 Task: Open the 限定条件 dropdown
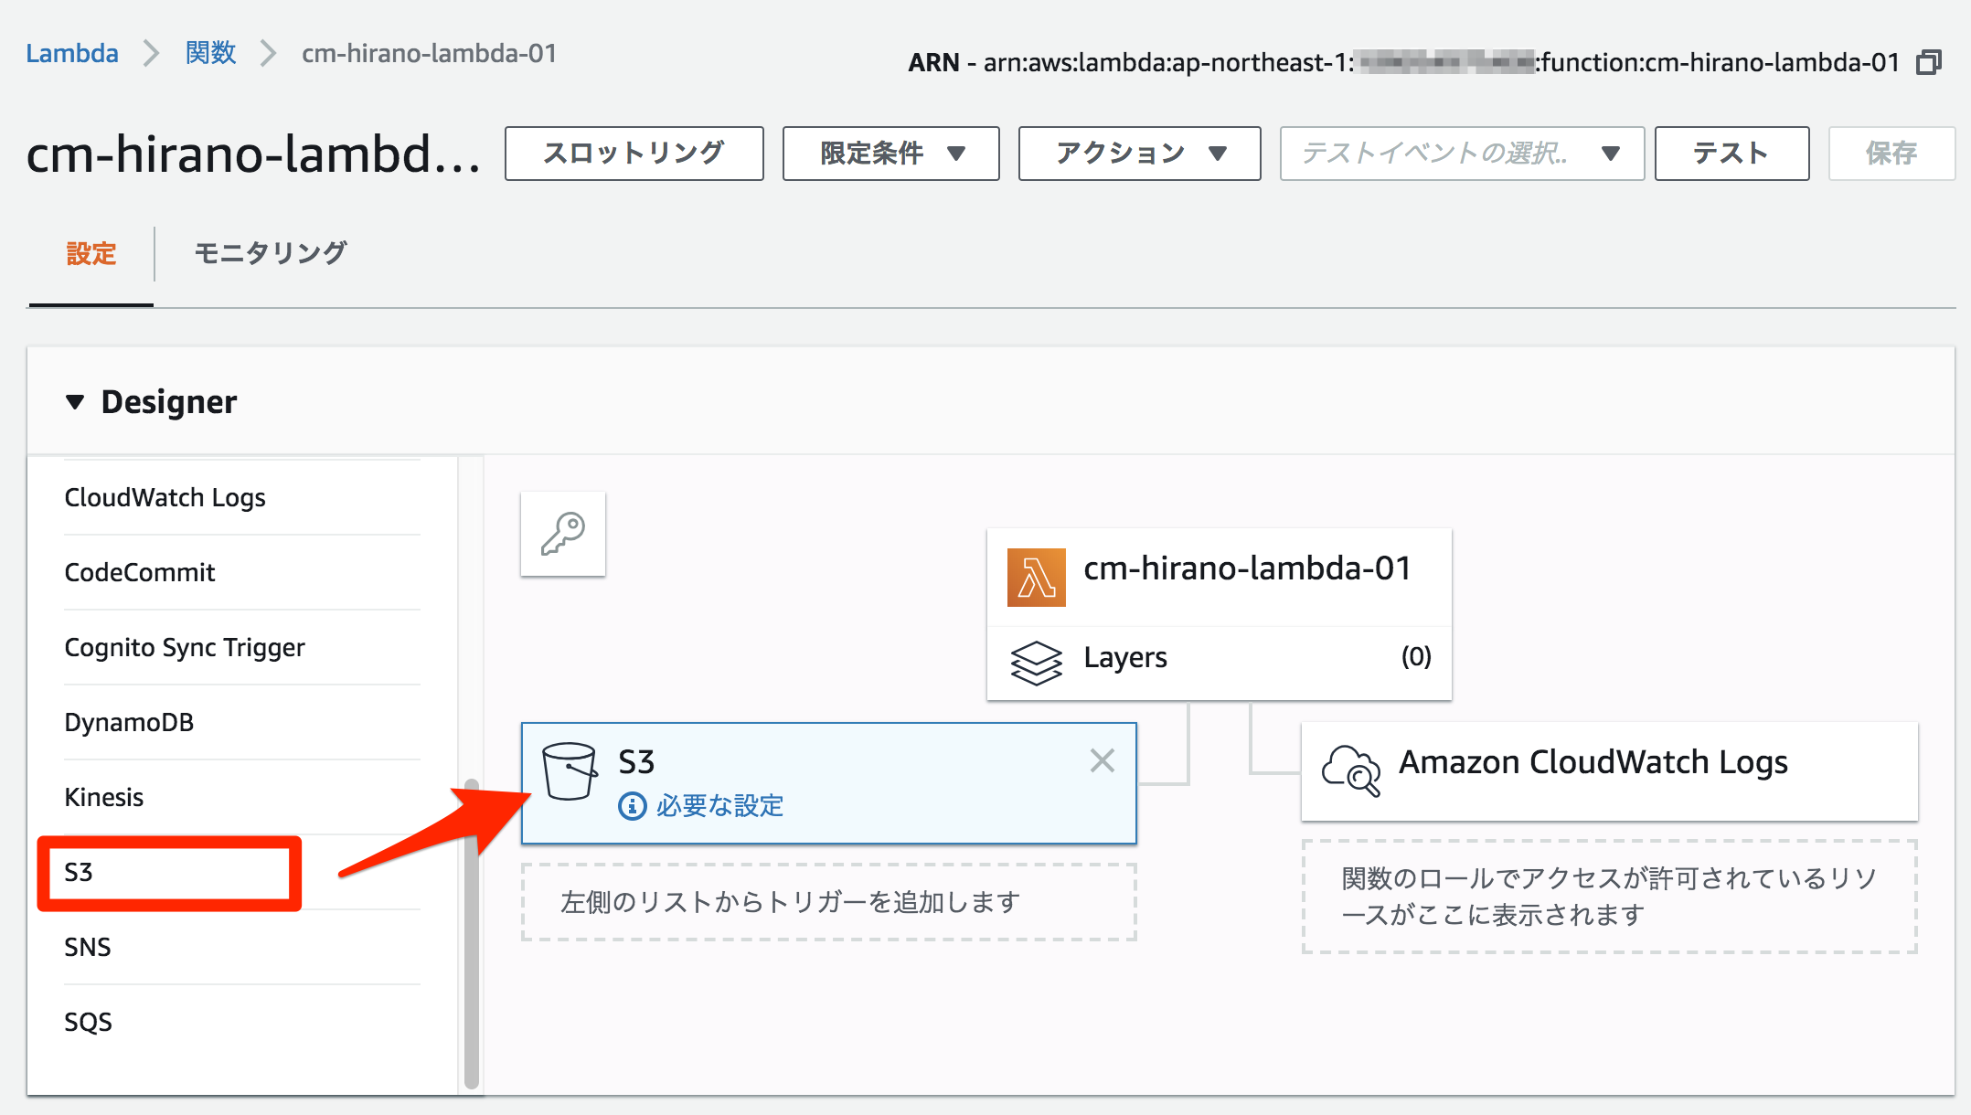pyautogui.click(x=891, y=154)
